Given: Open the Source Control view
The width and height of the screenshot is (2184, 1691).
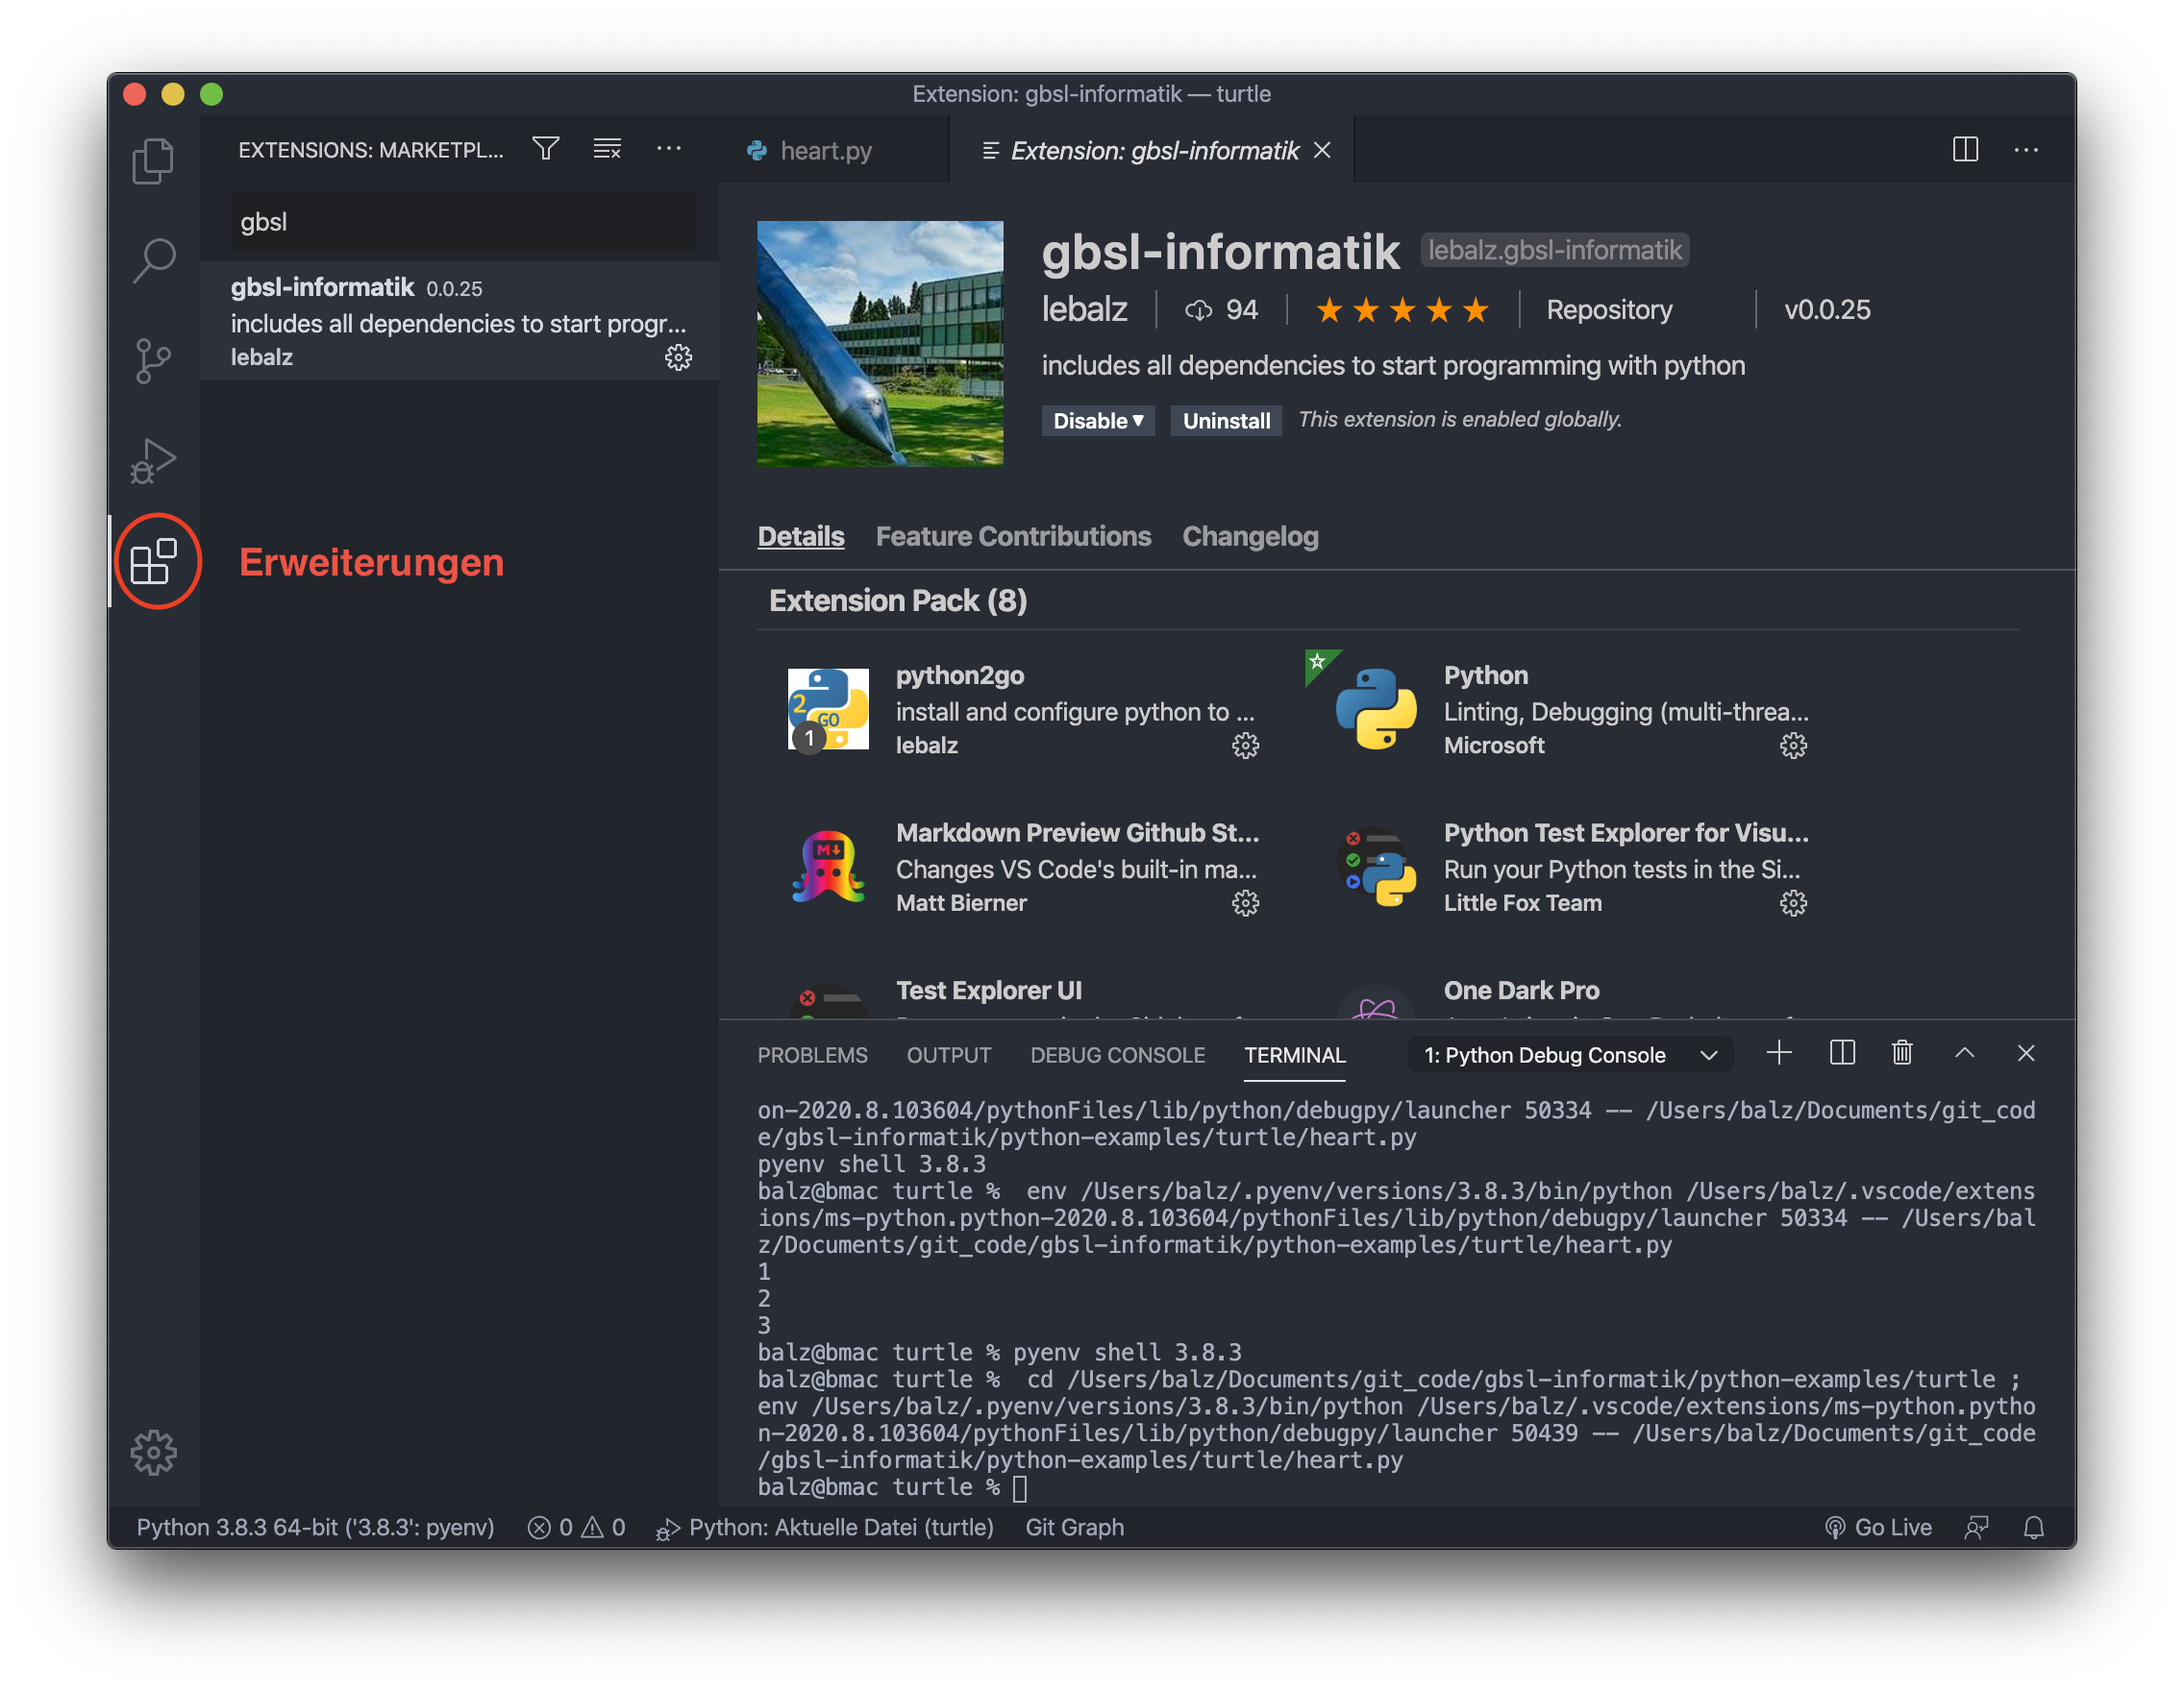Looking at the screenshot, I should [153, 361].
